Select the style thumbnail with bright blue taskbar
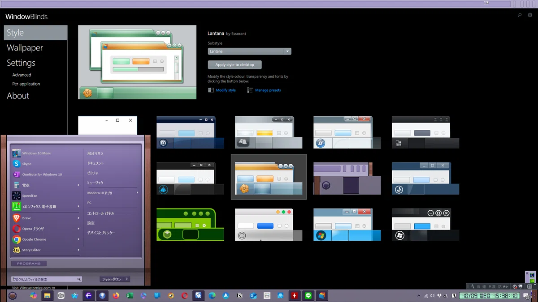This screenshot has height=302, width=538. tap(347, 225)
